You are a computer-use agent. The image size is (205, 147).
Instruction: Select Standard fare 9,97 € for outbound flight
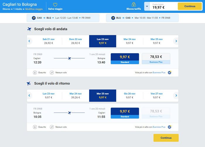tap(125, 59)
